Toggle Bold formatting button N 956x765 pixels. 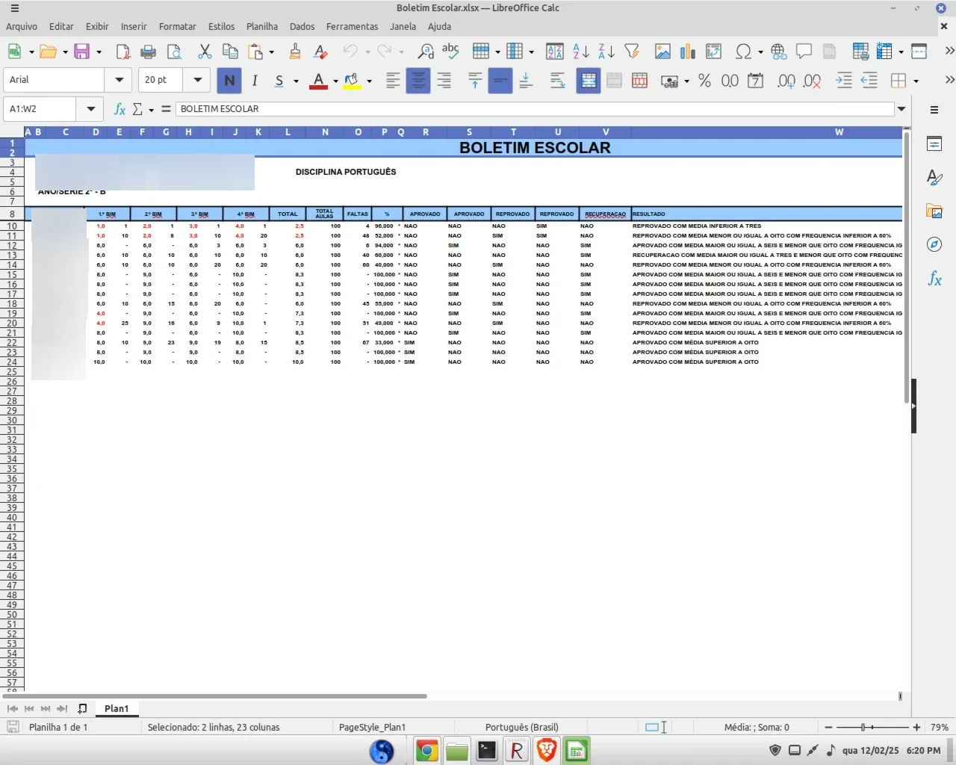click(x=229, y=80)
